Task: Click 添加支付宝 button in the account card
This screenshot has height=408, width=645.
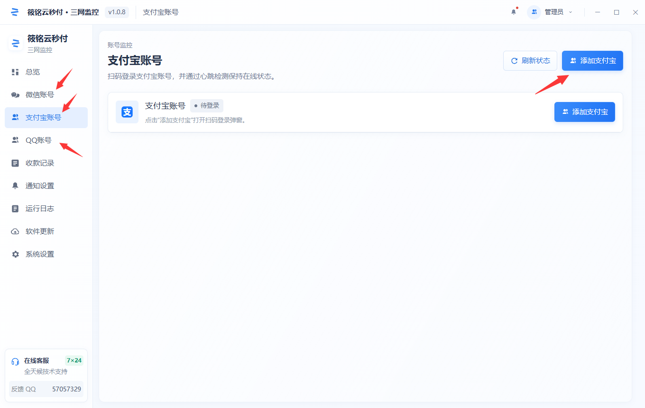Action: [585, 112]
